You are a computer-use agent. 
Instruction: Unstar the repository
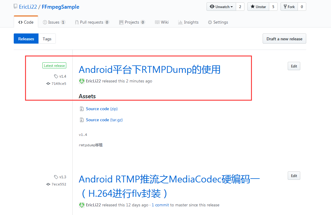pos(258,7)
